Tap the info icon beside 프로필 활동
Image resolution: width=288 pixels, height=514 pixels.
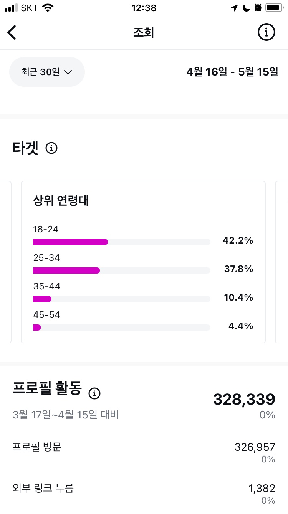[94, 393]
